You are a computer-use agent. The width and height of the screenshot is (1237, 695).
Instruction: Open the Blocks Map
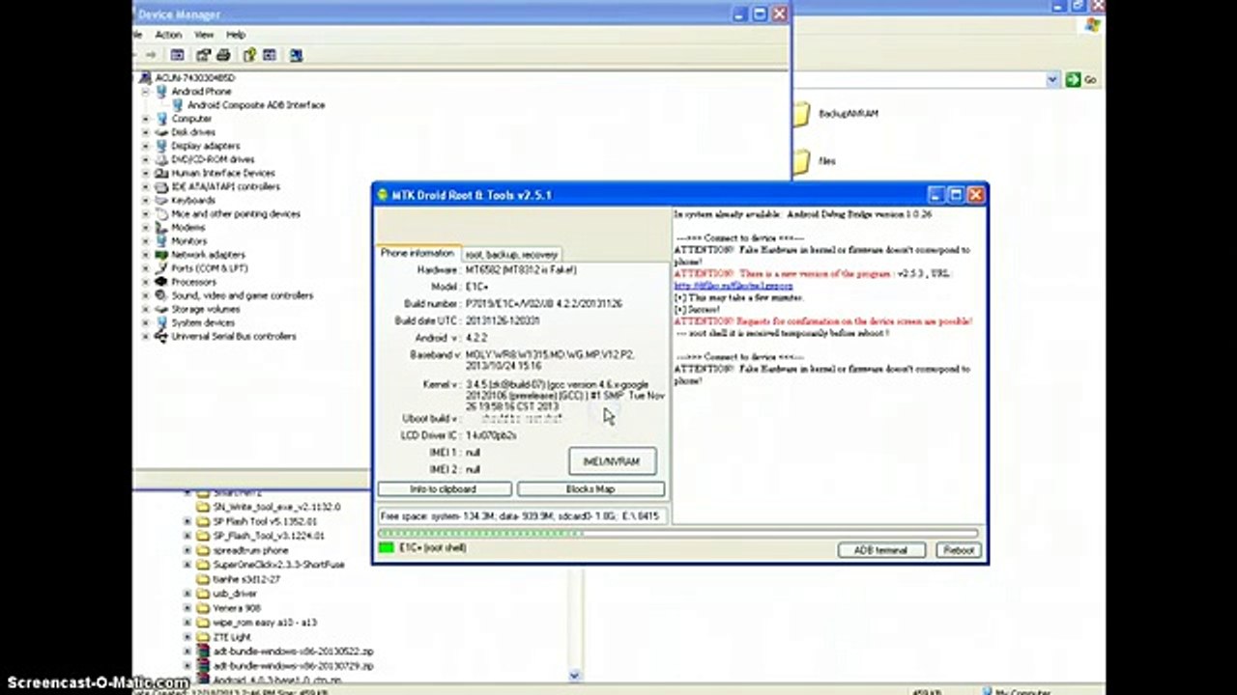pyautogui.click(x=590, y=489)
